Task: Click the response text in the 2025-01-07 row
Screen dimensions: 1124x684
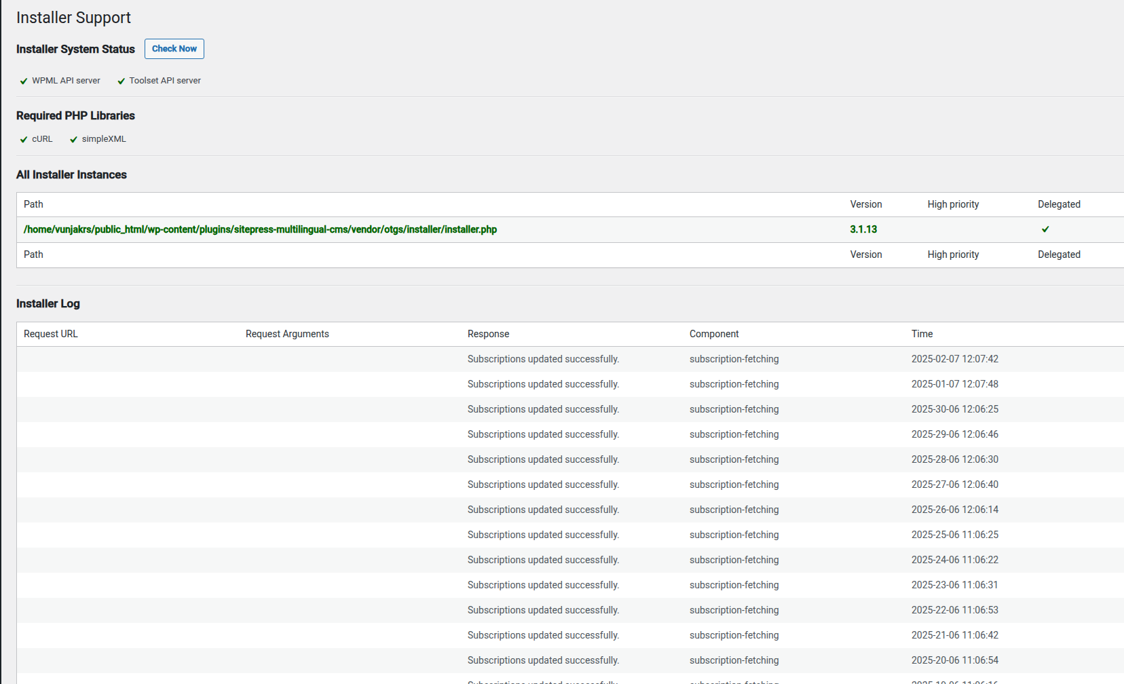Action: coord(543,384)
